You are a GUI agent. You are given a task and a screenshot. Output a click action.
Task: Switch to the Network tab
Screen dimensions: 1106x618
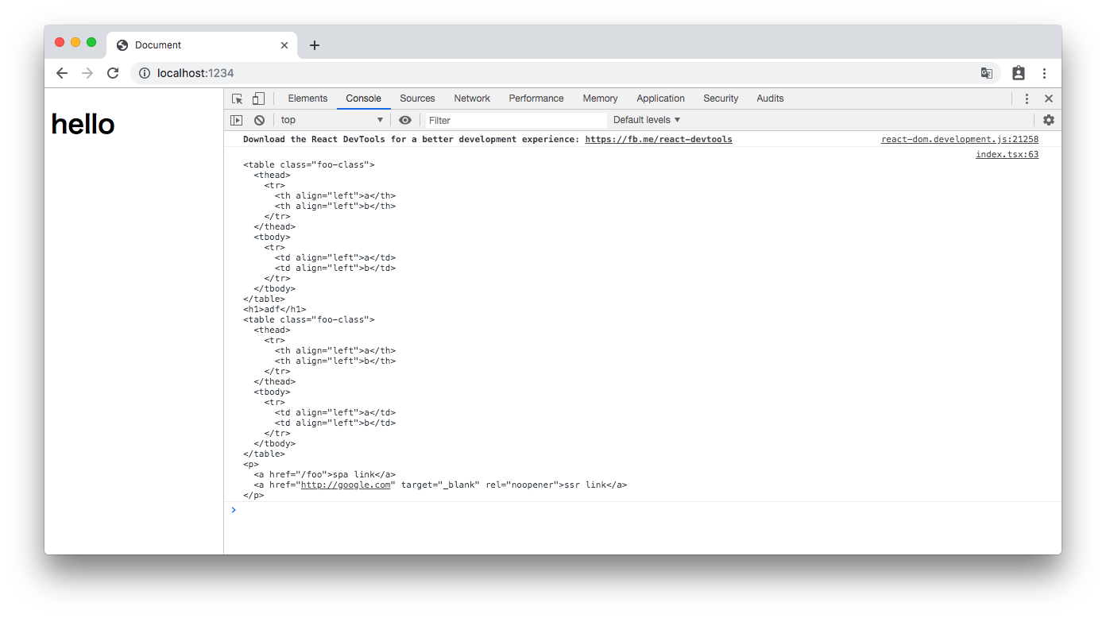click(472, 98)
